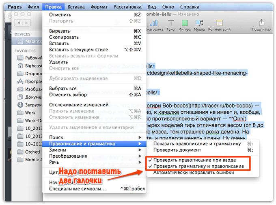Image resolution: width=276 pixels, height=205 pixels.
Task: Open the Медиа media toolbar icon
Action: point(199,23)
